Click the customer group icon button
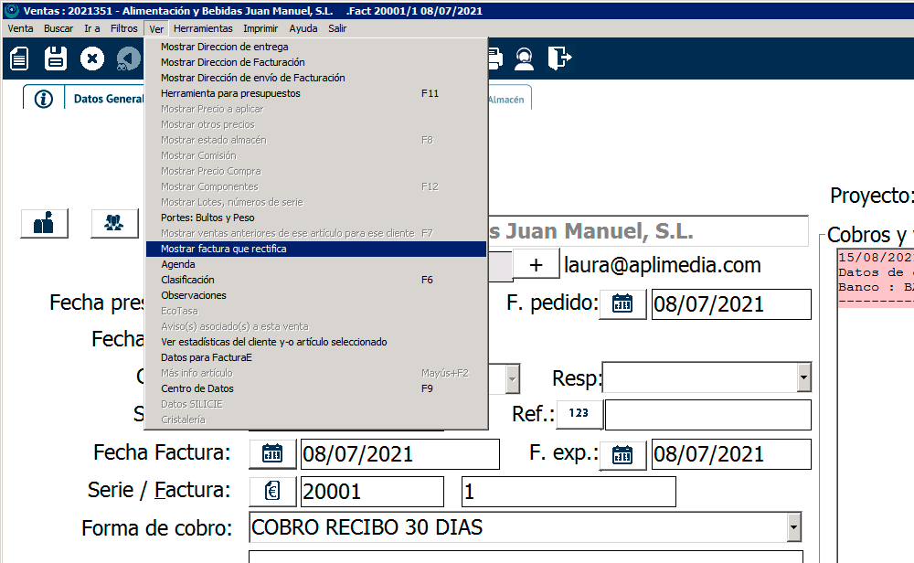Viewport: 914px width, 563px height. point(114,223)
